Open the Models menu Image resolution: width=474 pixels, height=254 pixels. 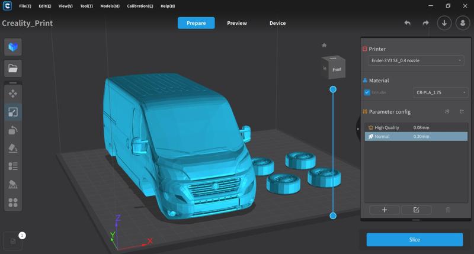click(110, 6)
